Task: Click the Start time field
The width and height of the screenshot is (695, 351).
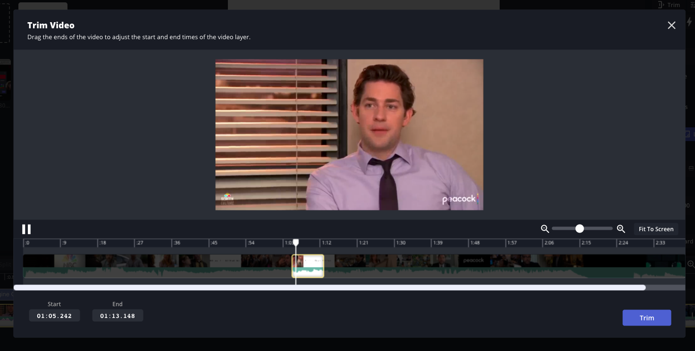Action: tap(54, 316)
